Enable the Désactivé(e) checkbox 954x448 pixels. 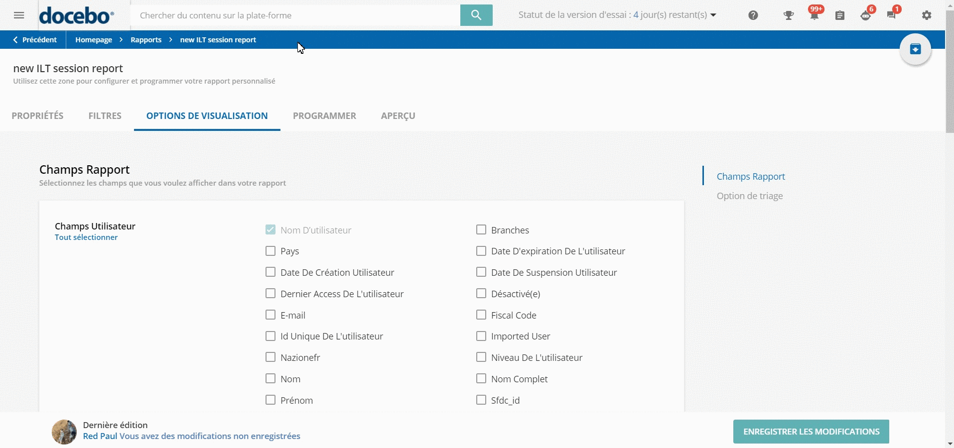(x=481, y=294)
